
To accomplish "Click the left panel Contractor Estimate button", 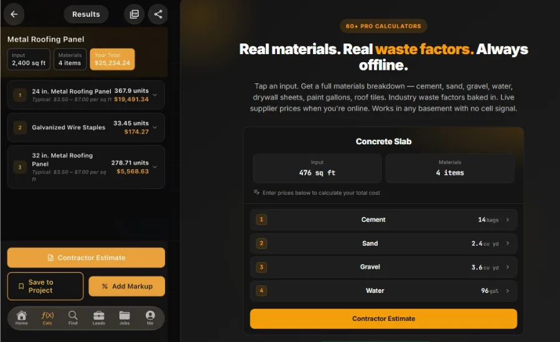I will click(86, 258).
